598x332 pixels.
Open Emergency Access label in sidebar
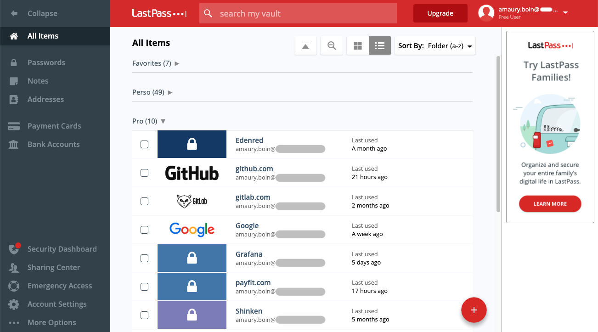tap(60, 286)
